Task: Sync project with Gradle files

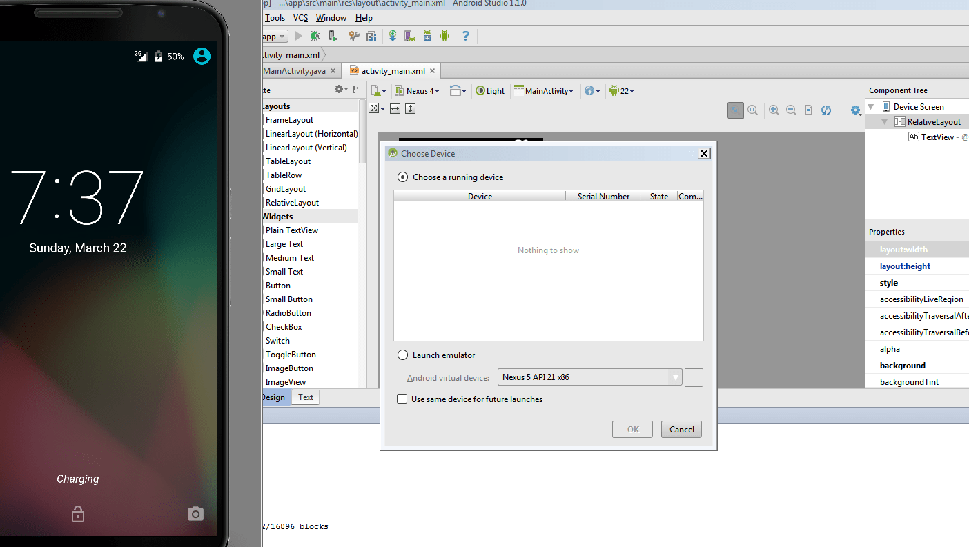Action: coord(393,36)
